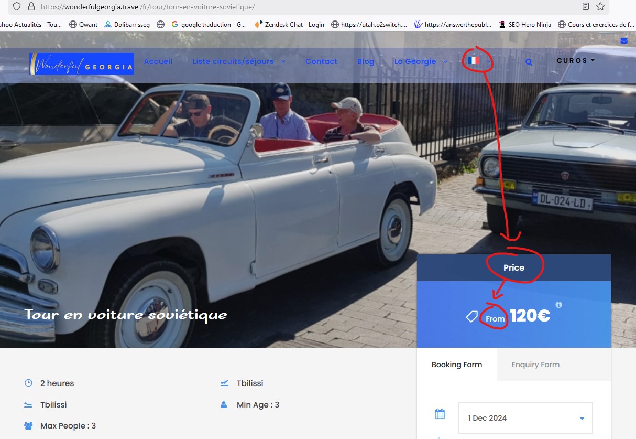The image size is (636, 439).
Task: Click the calendar icon in the booking form
Action: [440, 414]
